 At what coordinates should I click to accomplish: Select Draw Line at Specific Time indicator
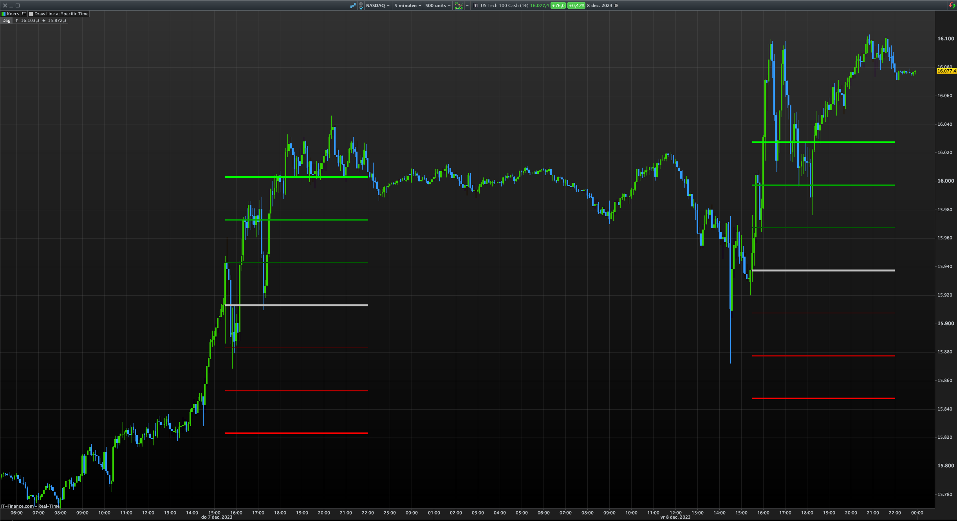(61, 14)
